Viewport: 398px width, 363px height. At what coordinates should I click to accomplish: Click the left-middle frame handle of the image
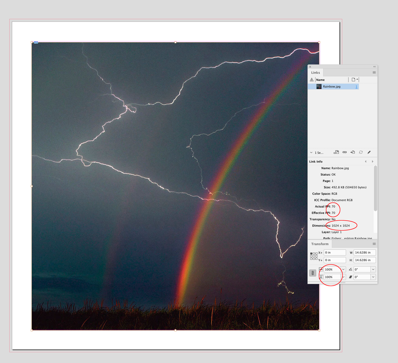click(32, 186)
